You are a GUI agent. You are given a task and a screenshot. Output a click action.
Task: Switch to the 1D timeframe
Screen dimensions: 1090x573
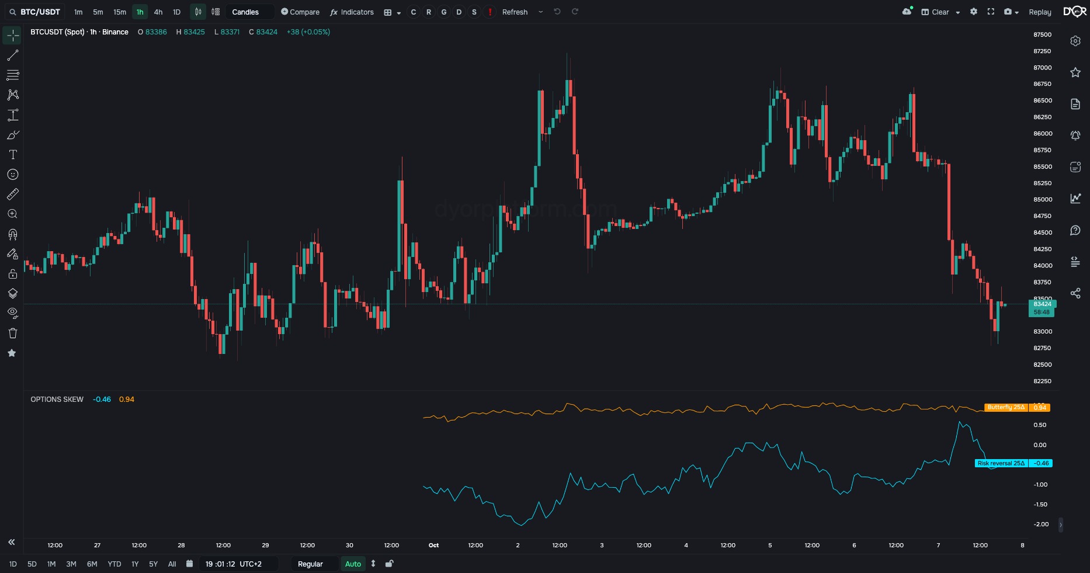coord(177,12)
